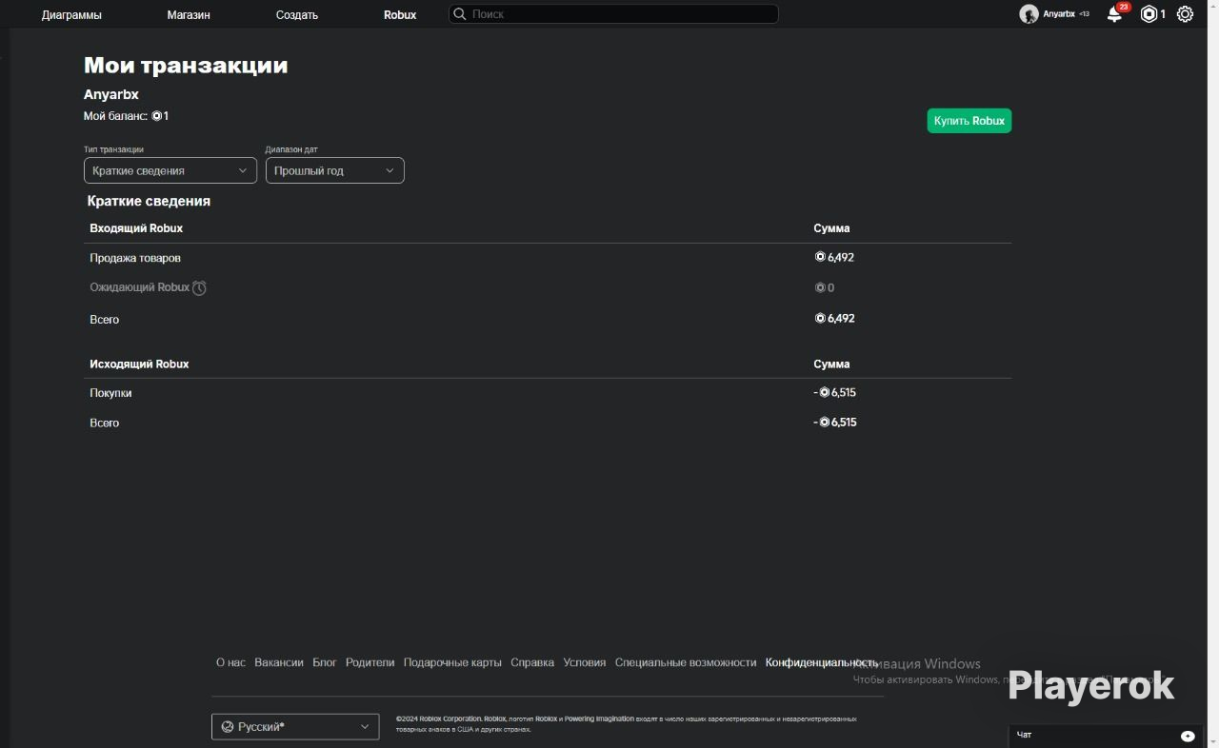This screenshot has height=748, width=1219.
Task: Click the Всего label under Исходящий Robux
Action: point(105,423)
